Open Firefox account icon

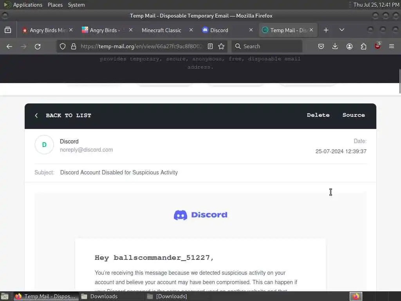click(349, 46)
